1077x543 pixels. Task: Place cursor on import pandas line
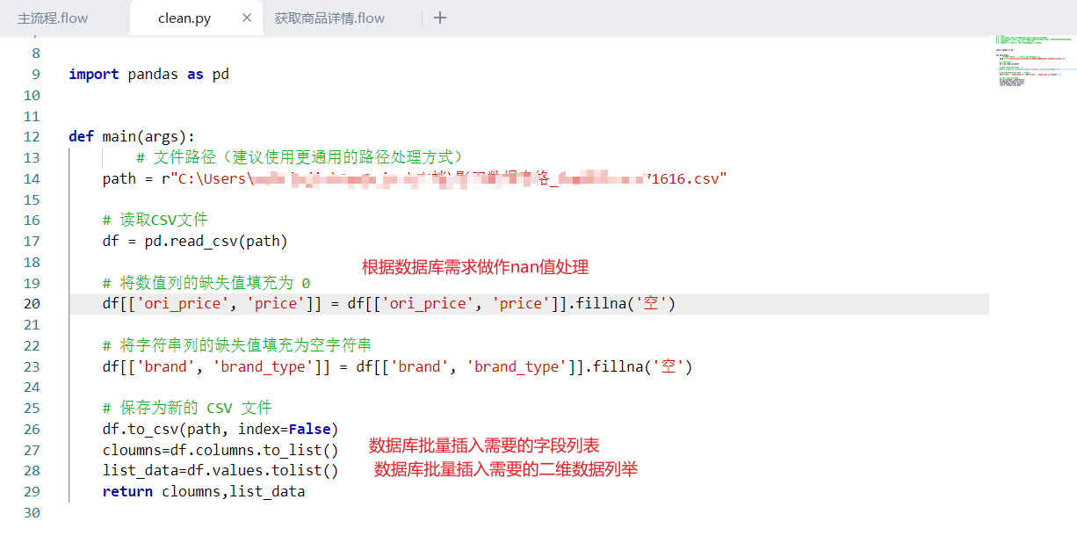[x=149, y=75]
